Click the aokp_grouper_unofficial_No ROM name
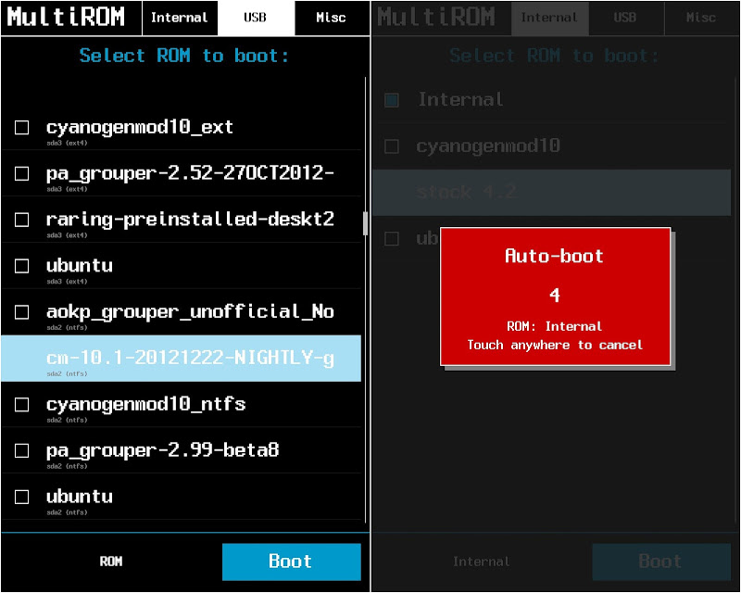The width and height of the screenshot is (741, 593). tap(191, 311)
